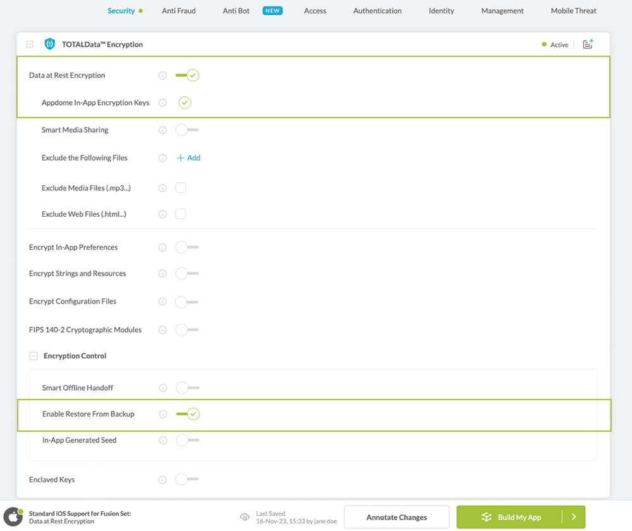Enable the Smart Offline Handoff toggle

tap(187, 388)
